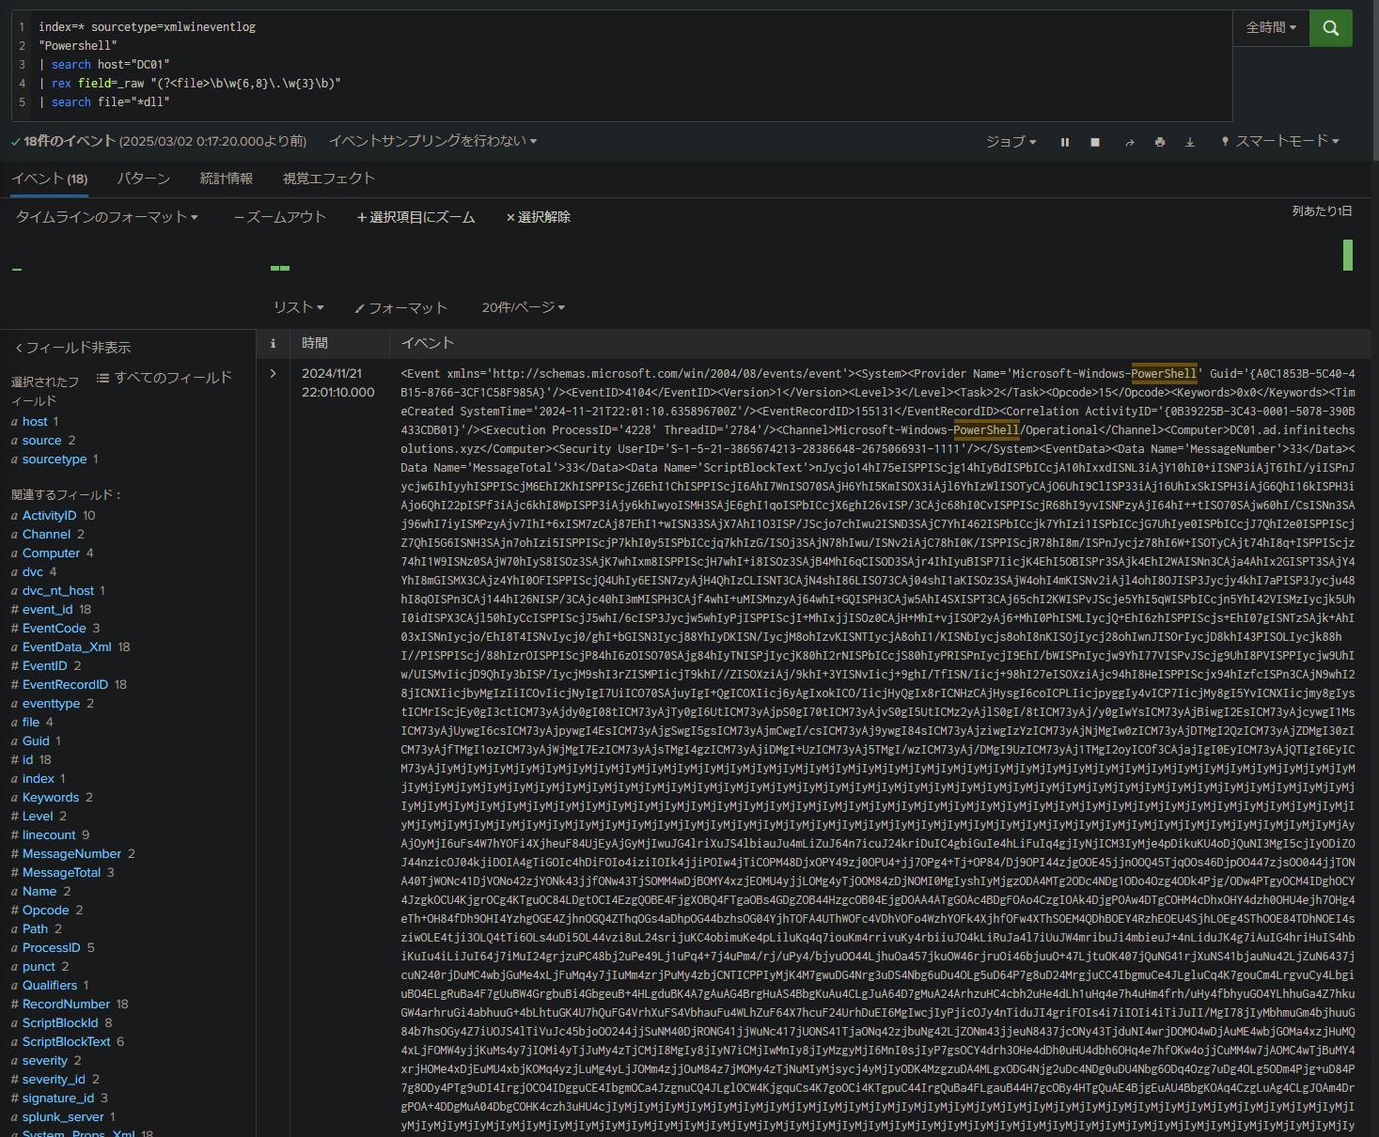
Task: Open the ProcessID field
Action: point(53,948)
